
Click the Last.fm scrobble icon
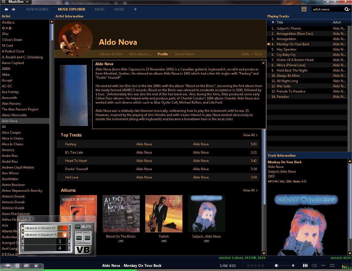[x=314, y=265]
